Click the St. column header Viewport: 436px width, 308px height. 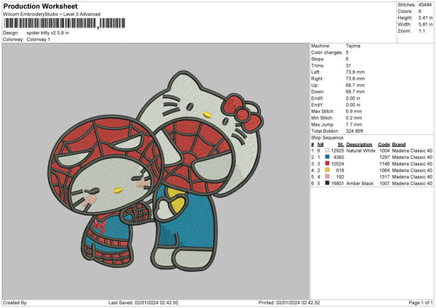click(x=340, y=144)
